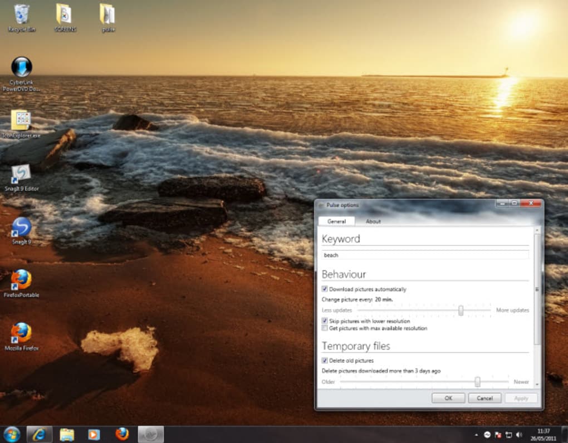Select the General tab
The image size is (568, 443).
tap(336, 221)
